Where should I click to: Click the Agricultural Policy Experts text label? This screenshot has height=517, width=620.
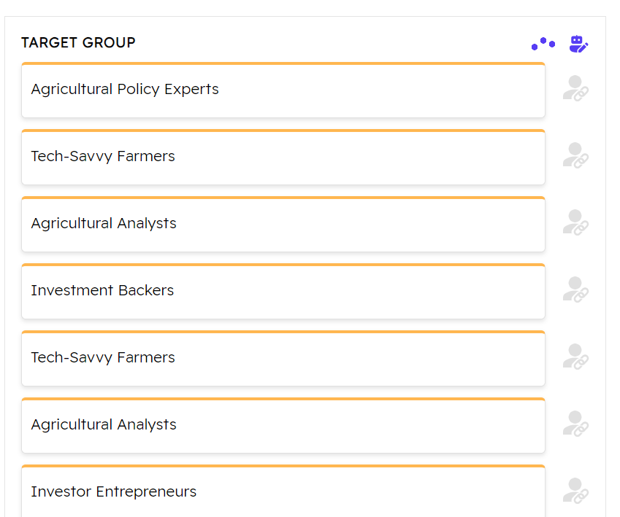point(125,89)
